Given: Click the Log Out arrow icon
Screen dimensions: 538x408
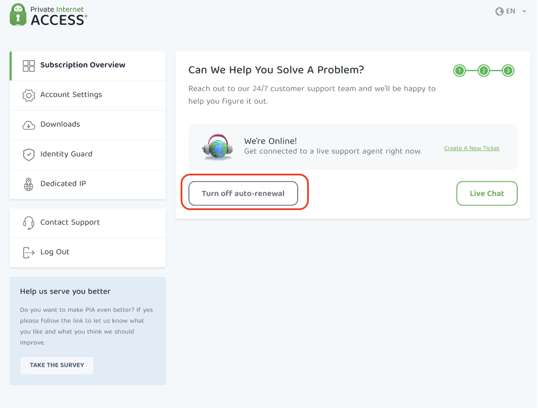Looking at the screenshot, I should 29,253.
